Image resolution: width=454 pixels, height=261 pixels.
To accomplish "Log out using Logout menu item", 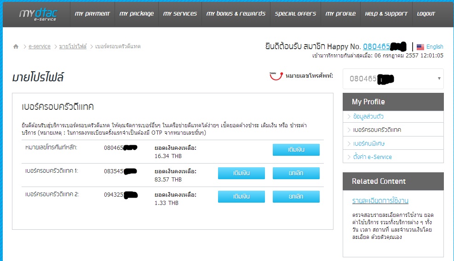I will click(x=426, y=14).
